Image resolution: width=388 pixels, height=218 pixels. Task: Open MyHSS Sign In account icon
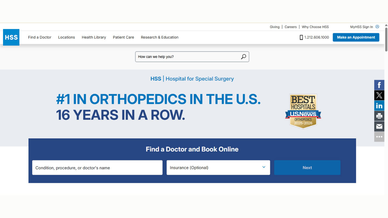(377, 27)
